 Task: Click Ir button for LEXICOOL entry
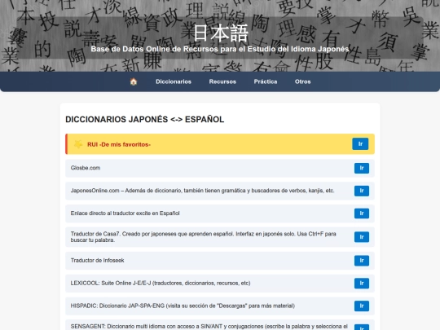coord(362,283)
